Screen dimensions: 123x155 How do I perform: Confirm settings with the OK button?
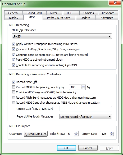[x=66, y=148]
